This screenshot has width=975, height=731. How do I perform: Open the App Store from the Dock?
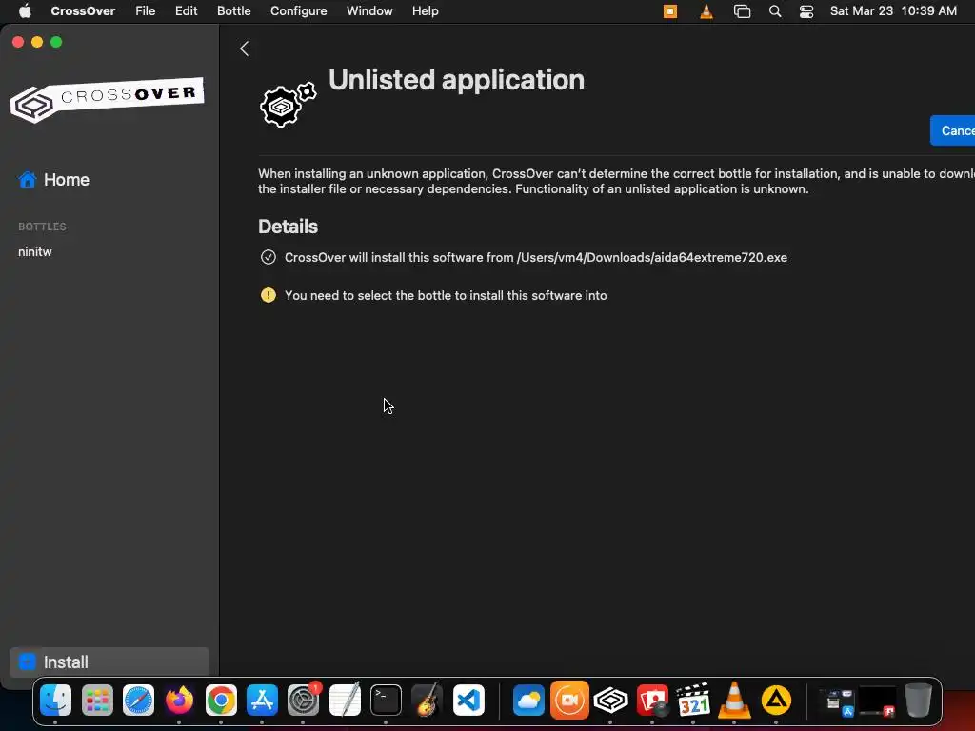coord(262,701)
